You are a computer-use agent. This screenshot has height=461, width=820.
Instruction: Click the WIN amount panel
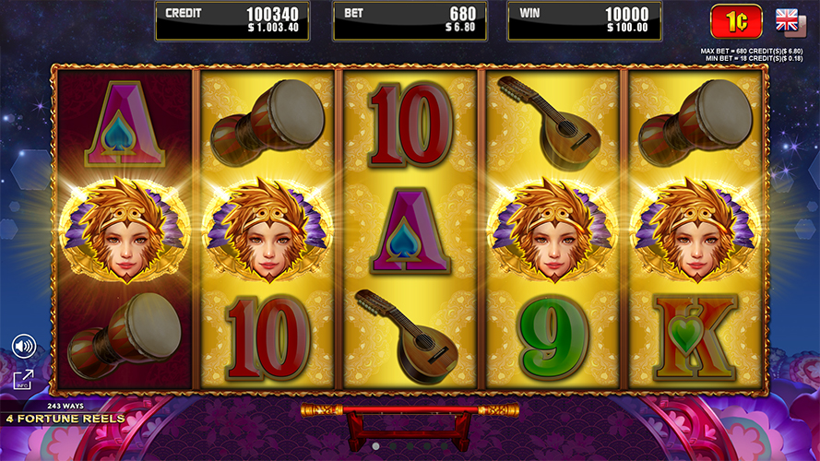584,21
